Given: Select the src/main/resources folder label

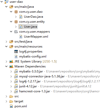Looking at the screenshot, I should pyautogui.click(x=28, y=47).
